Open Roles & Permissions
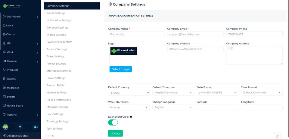Screen dimensions: 289x139 coord(59,100)
